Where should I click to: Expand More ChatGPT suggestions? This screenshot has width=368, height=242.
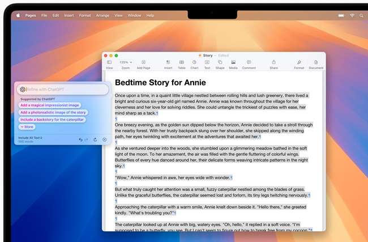pos(27,127)
